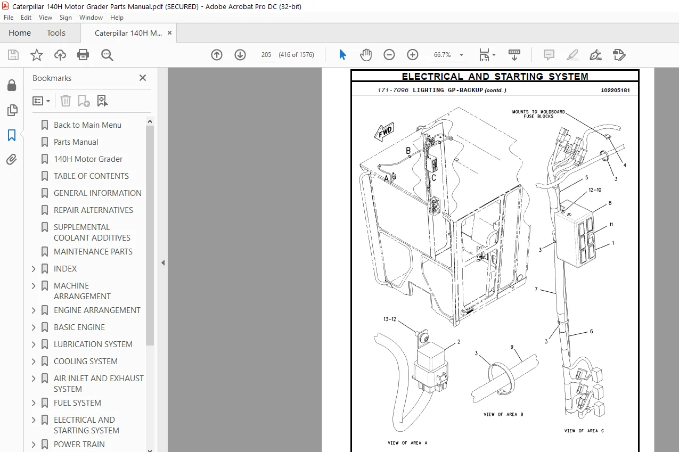Open bookmark options dropdown menu
Viewport: 679px width, 452px height.
(42, 101)
